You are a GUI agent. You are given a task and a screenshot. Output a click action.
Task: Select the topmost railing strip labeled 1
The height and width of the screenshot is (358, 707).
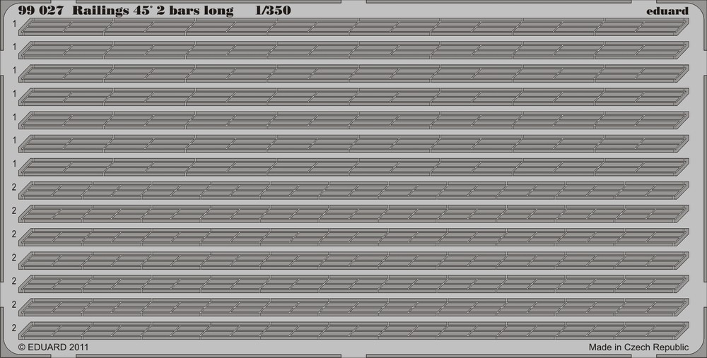pos(353,27)
